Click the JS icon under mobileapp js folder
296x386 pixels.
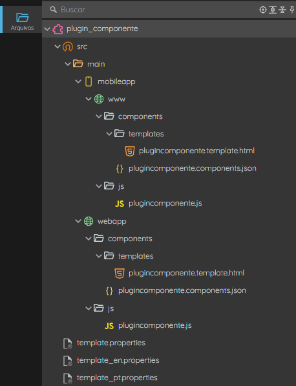[x=120, y=204]
